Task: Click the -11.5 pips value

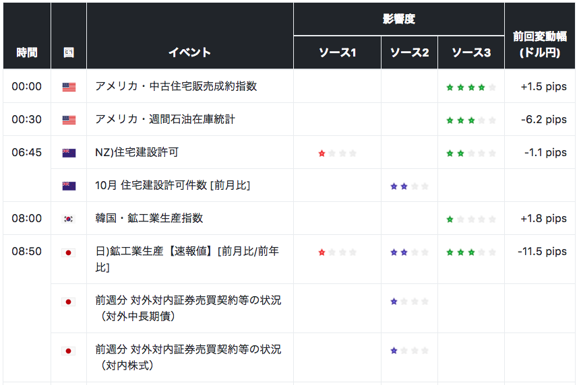Action: (x=542, y=252)
